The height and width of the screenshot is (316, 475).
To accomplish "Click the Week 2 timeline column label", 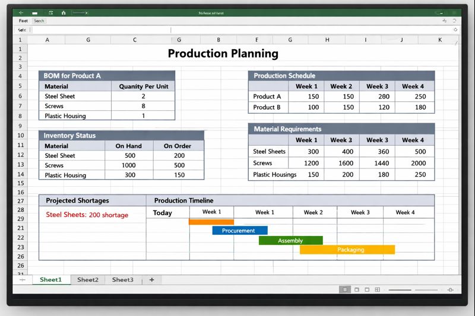I will (313, 212).
